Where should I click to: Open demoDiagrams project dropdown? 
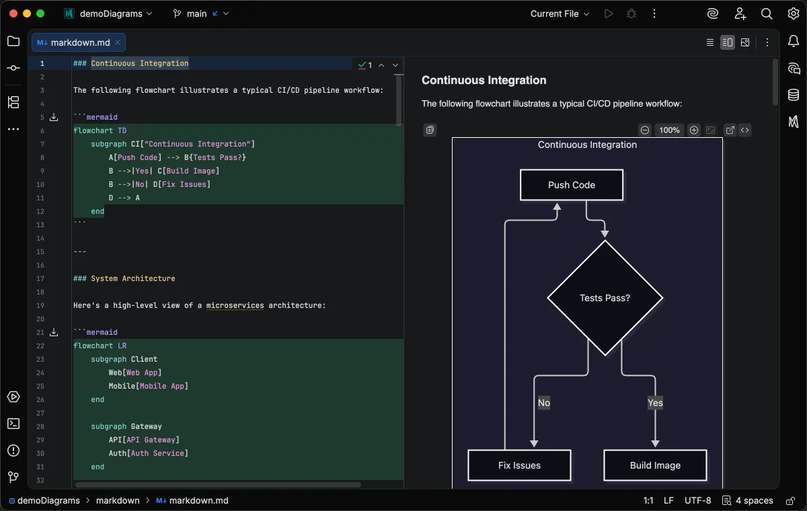coord(108,13)
